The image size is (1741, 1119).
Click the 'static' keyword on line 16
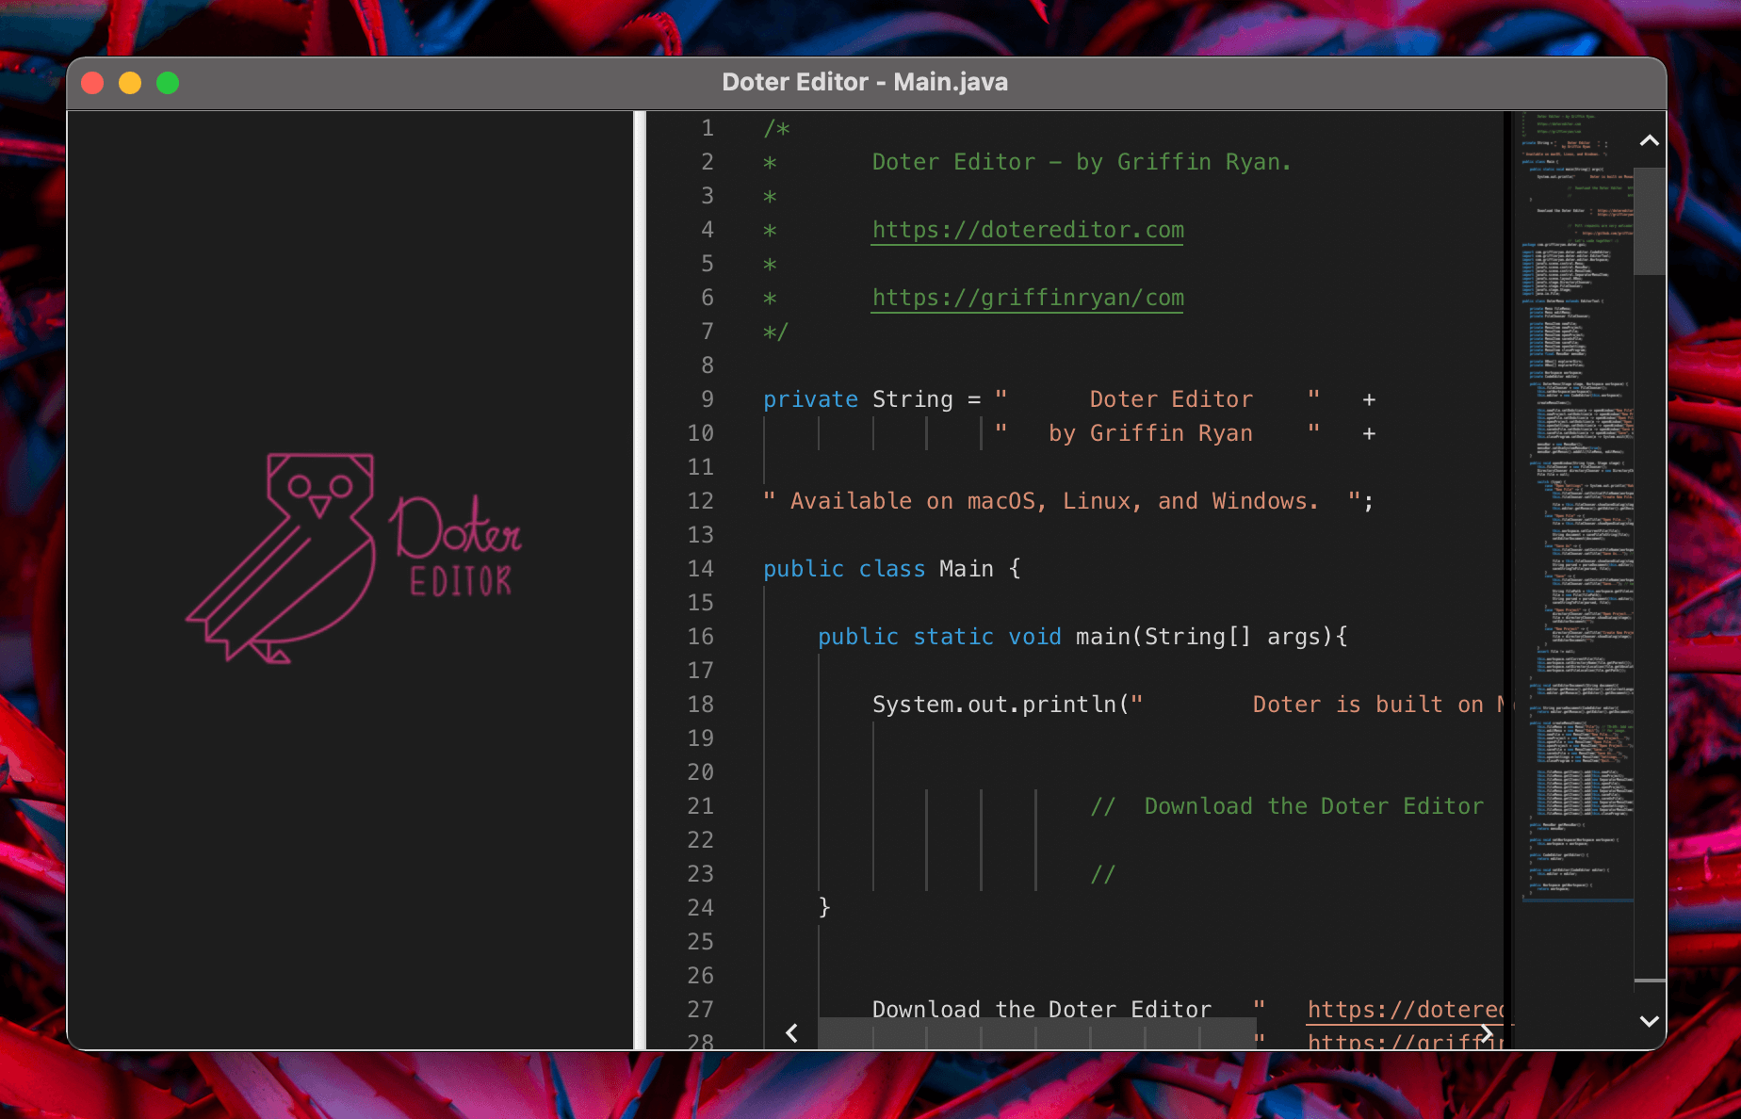pyautogui.click(x=952, y=637)
